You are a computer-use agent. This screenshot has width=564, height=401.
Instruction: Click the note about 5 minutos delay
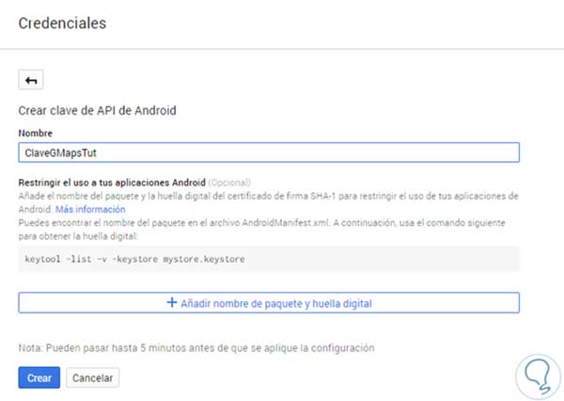click(196, 347)
